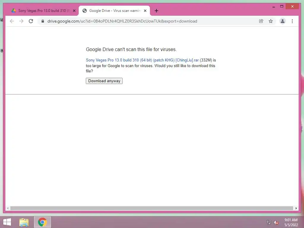
Task: Click the heading Google Drive can't scan this file
Action: pos(131,50)
